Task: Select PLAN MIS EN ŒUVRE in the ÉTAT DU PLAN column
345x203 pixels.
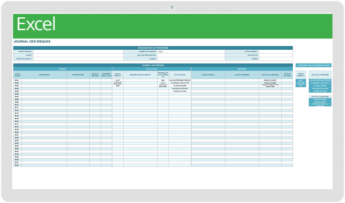Action: 180,88
